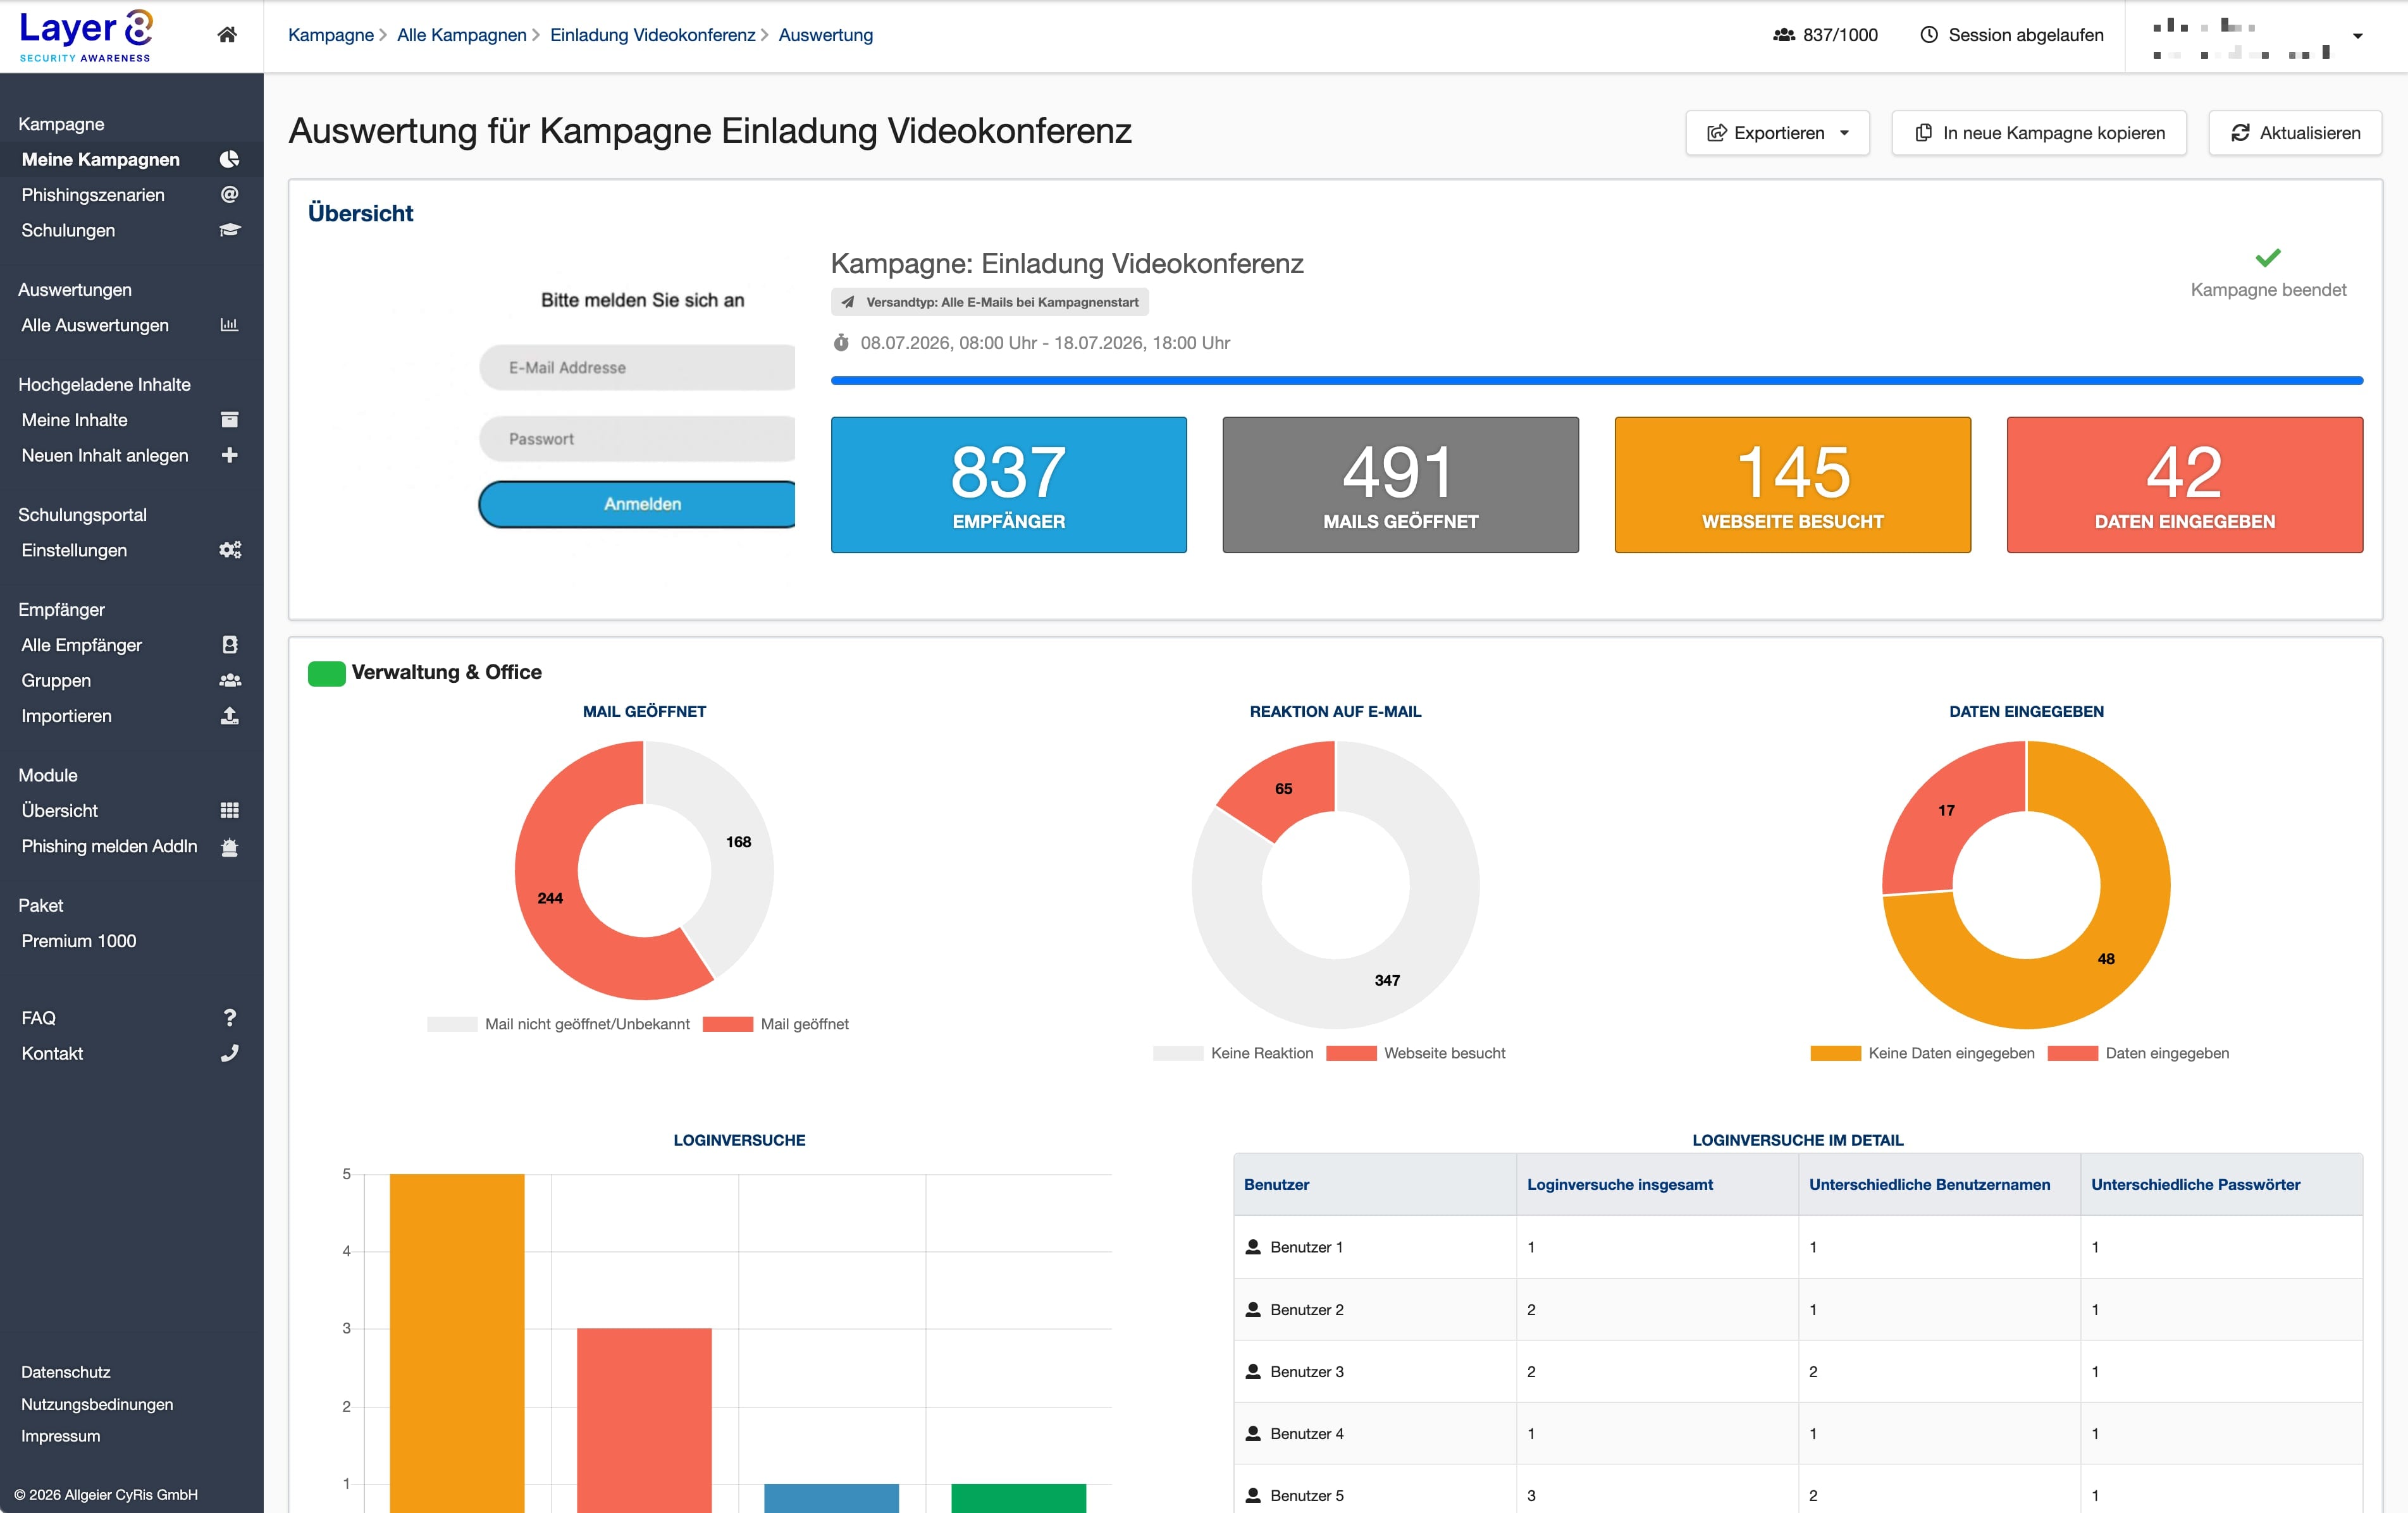Open Premium 1000 package entry

(79, 940)
